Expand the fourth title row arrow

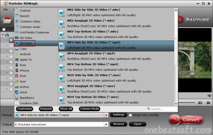click(7, 56)
